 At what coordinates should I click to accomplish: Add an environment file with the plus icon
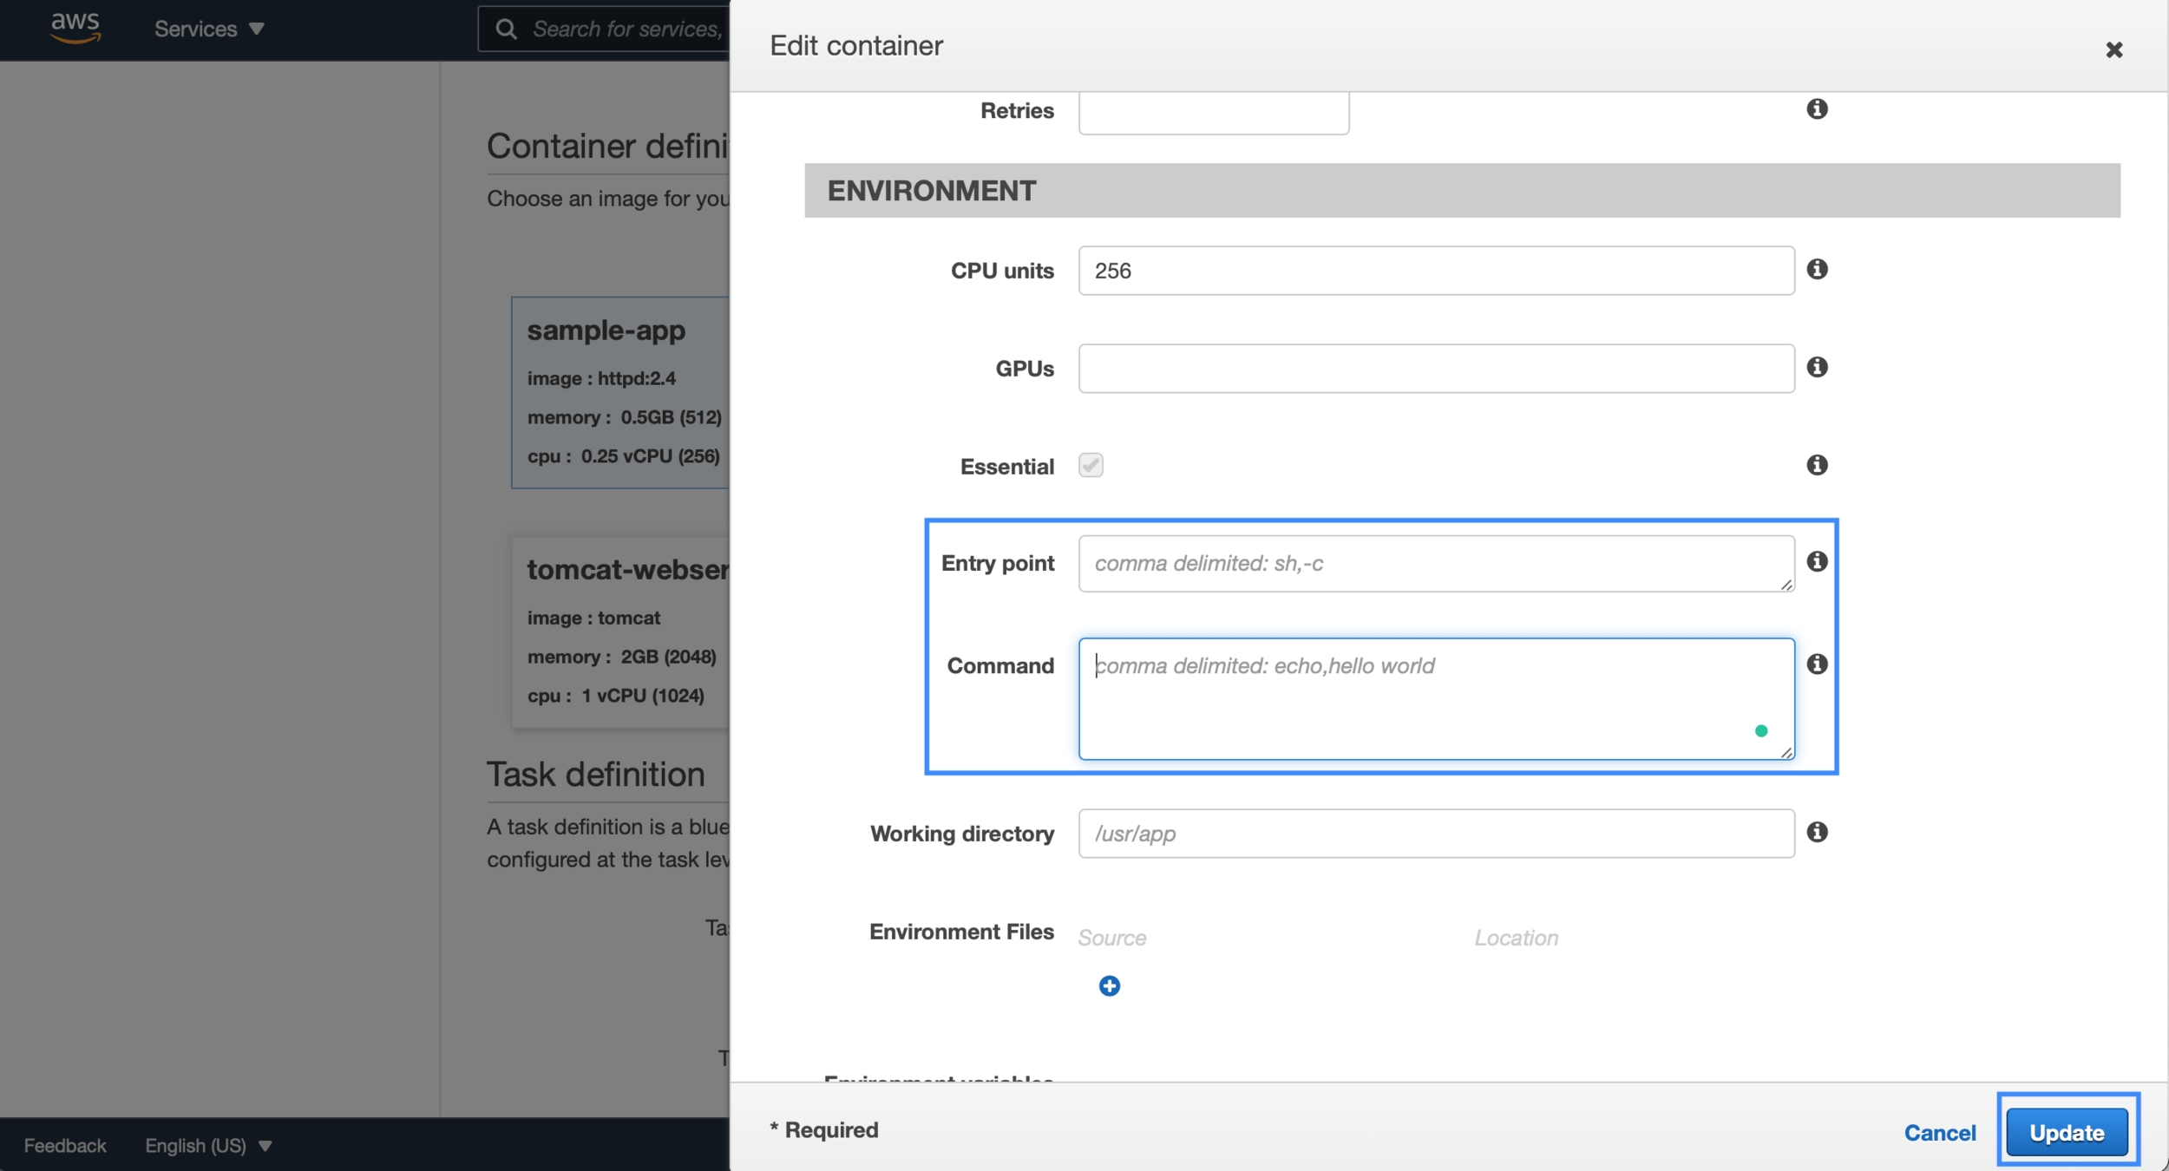1109,985
